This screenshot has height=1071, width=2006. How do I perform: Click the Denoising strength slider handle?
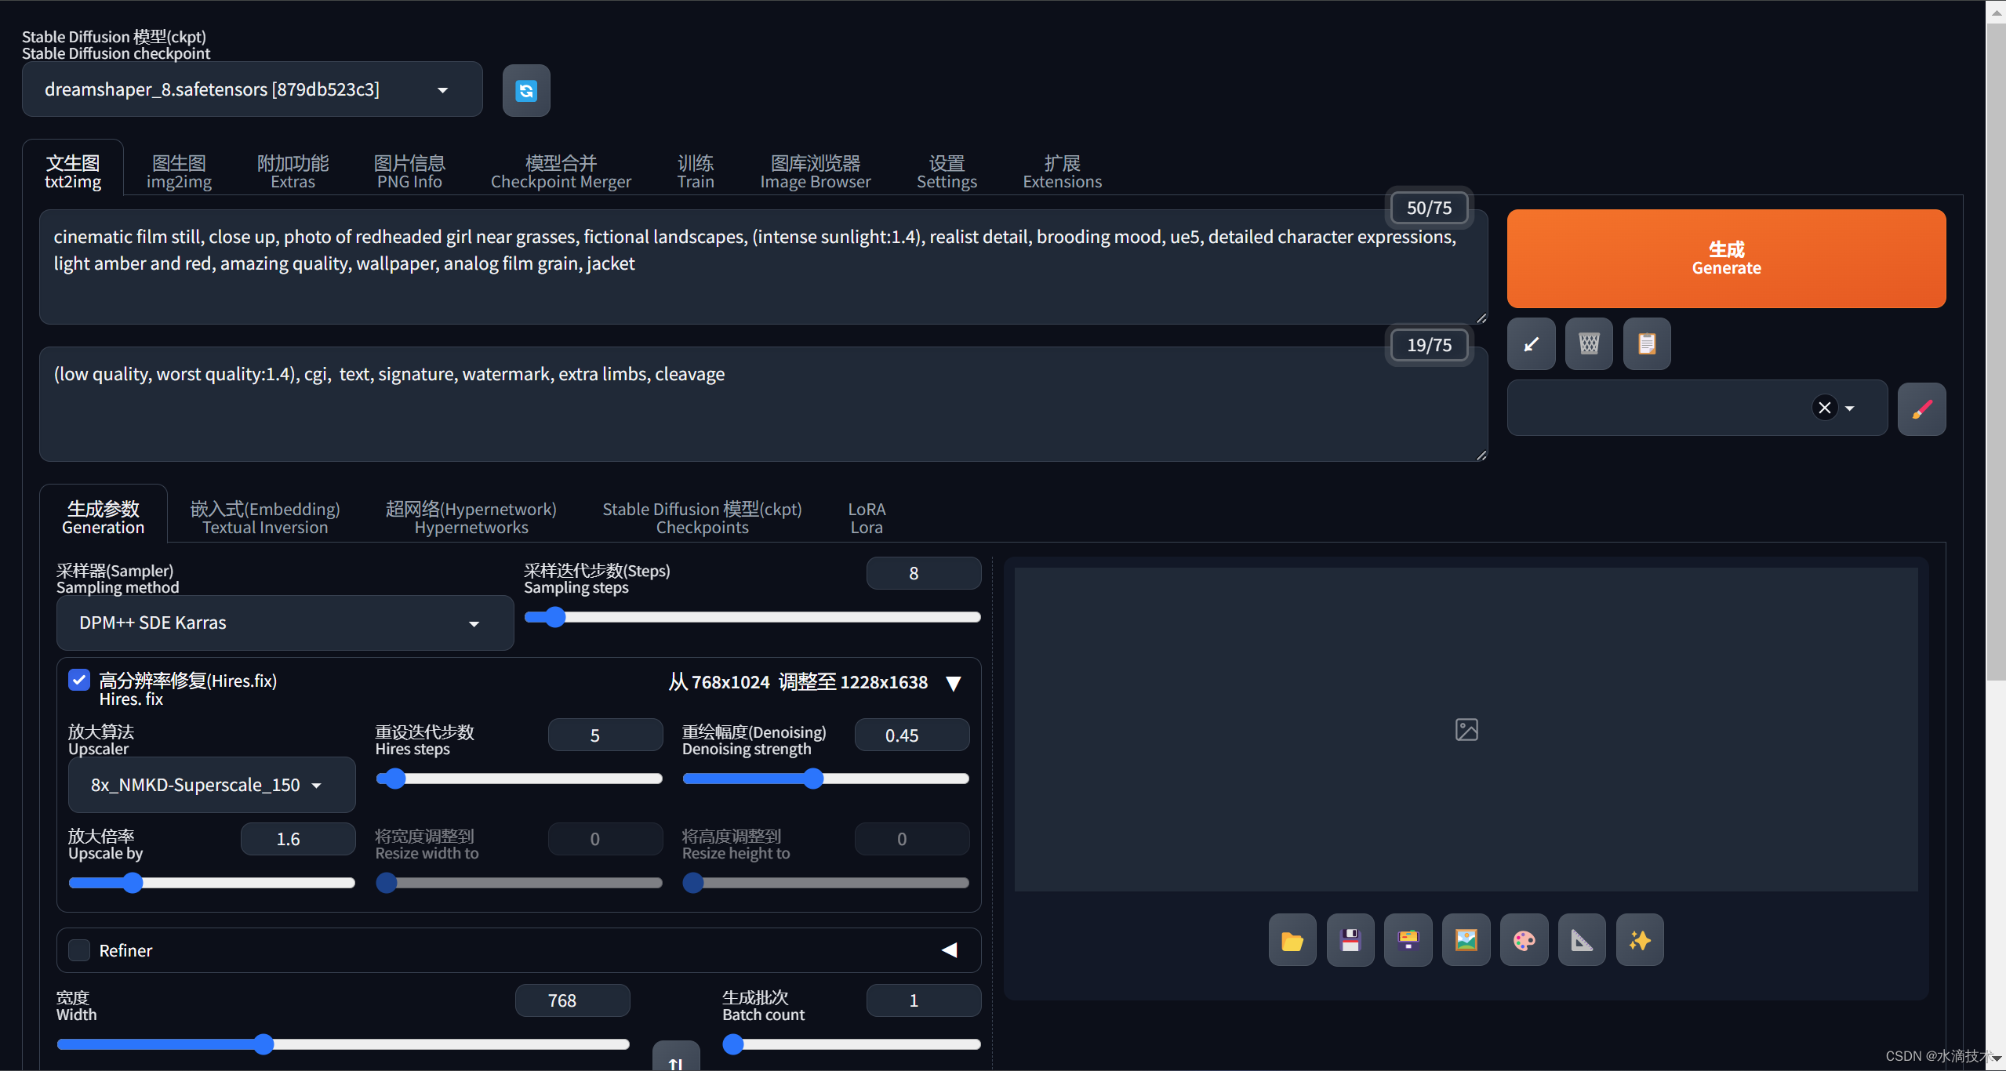813,779
